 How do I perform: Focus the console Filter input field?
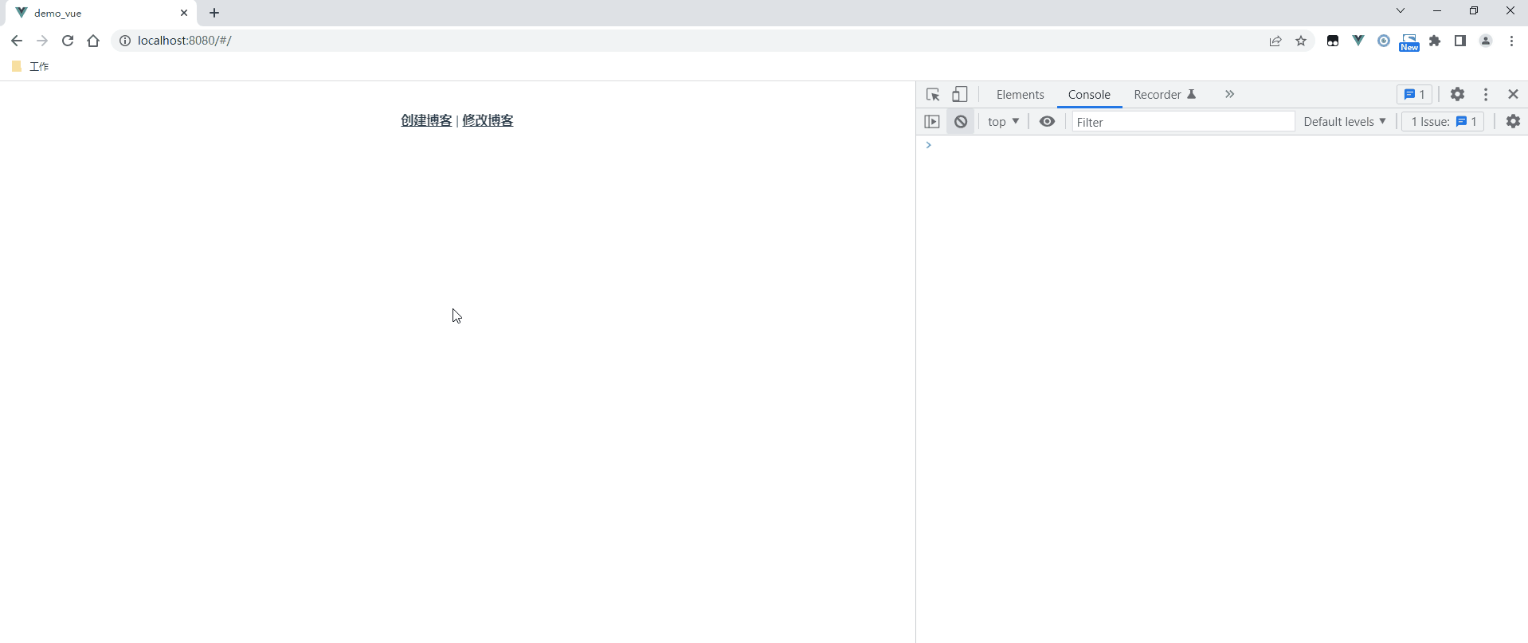click(x=1182, y=122)
